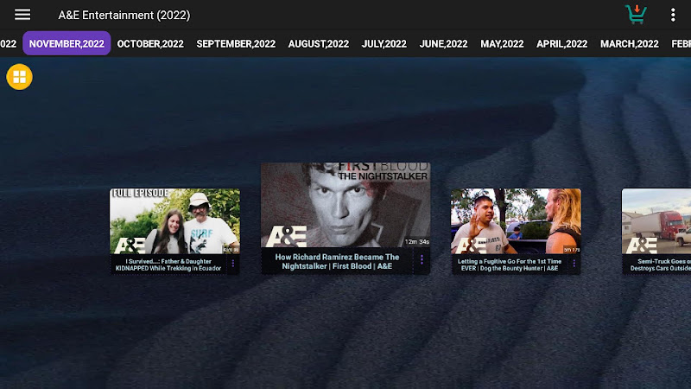Open the top-right overflow options menu
Viewport: 691px width, 389px height.
[673, 15]
